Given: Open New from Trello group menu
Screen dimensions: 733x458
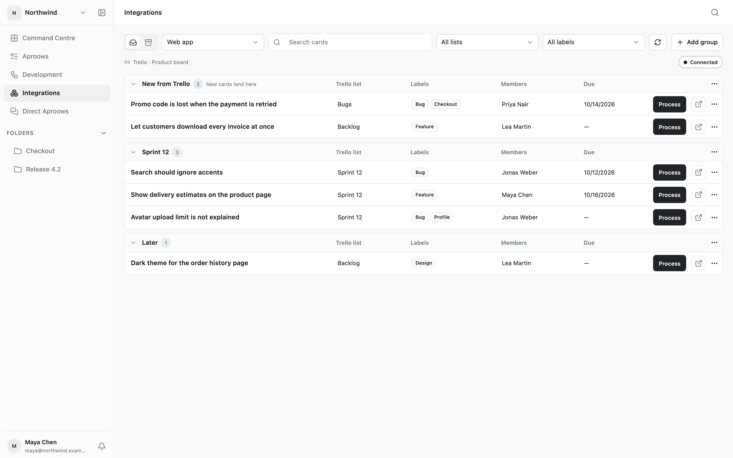Looking at the screenshot, I should 714,84.
